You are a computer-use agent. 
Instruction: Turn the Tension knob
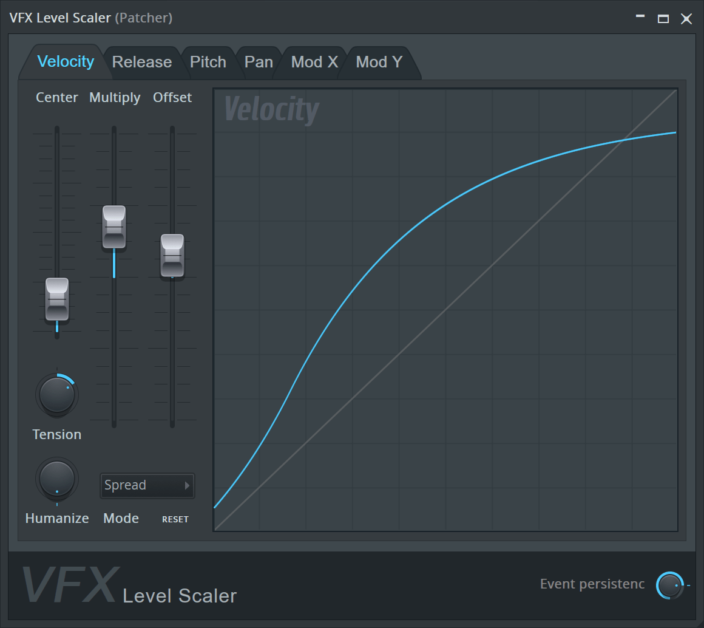[x=57, y=395]
